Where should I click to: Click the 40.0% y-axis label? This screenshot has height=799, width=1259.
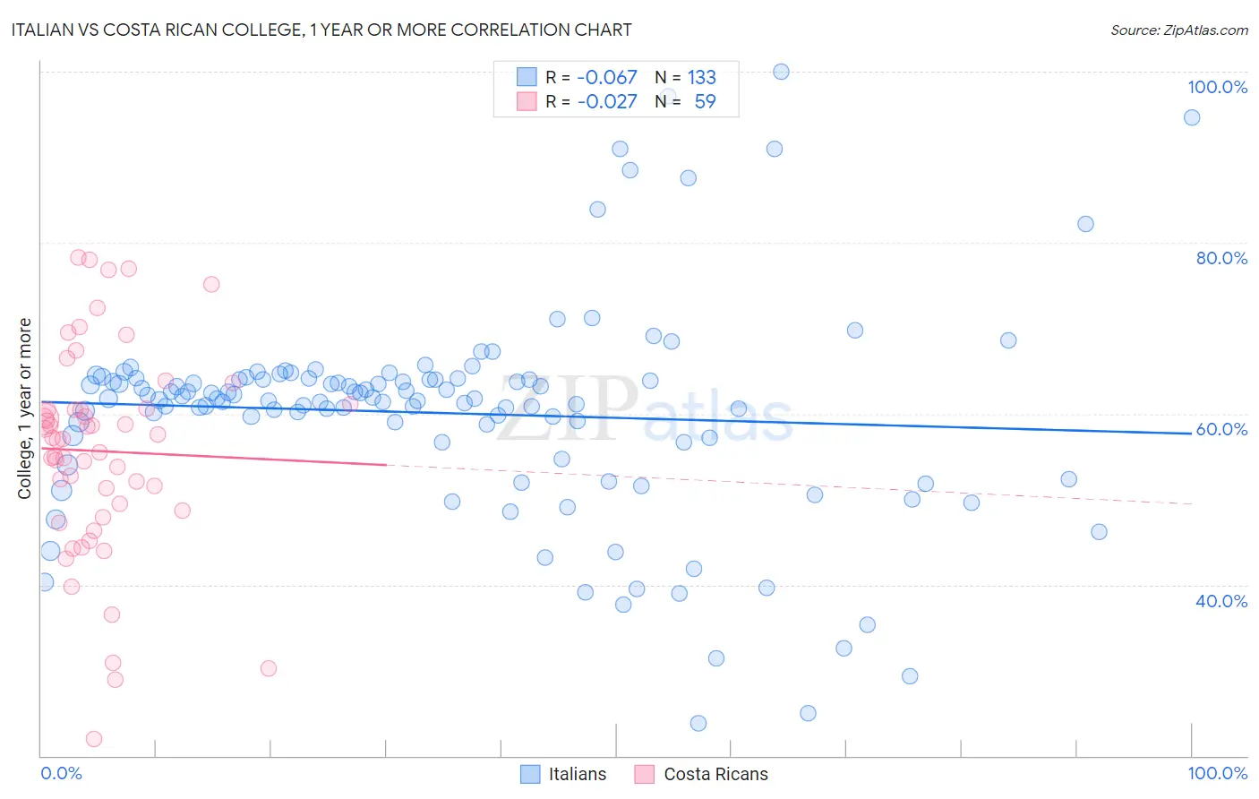1221,601
